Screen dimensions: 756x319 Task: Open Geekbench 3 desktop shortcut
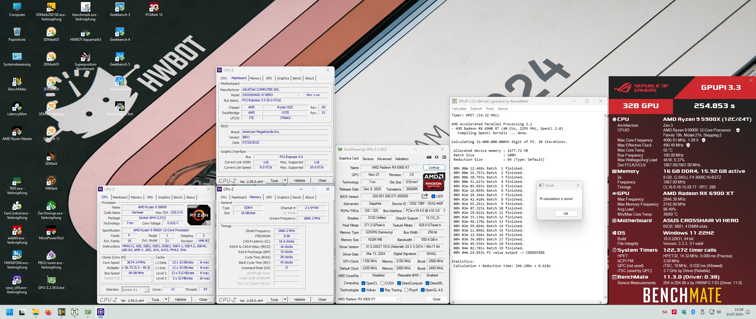pyautogui.click(x=120, y=10)
